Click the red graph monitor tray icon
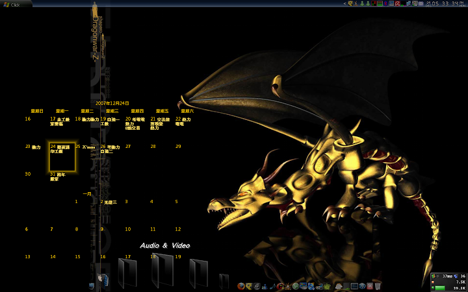Image resolution: width=468 pixels, height=292 pixels. 374,3
